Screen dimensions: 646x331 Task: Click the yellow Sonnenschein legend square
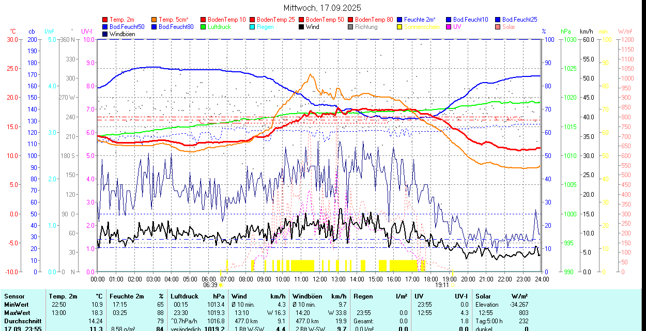pyautogui.click(x=400, y=27)
